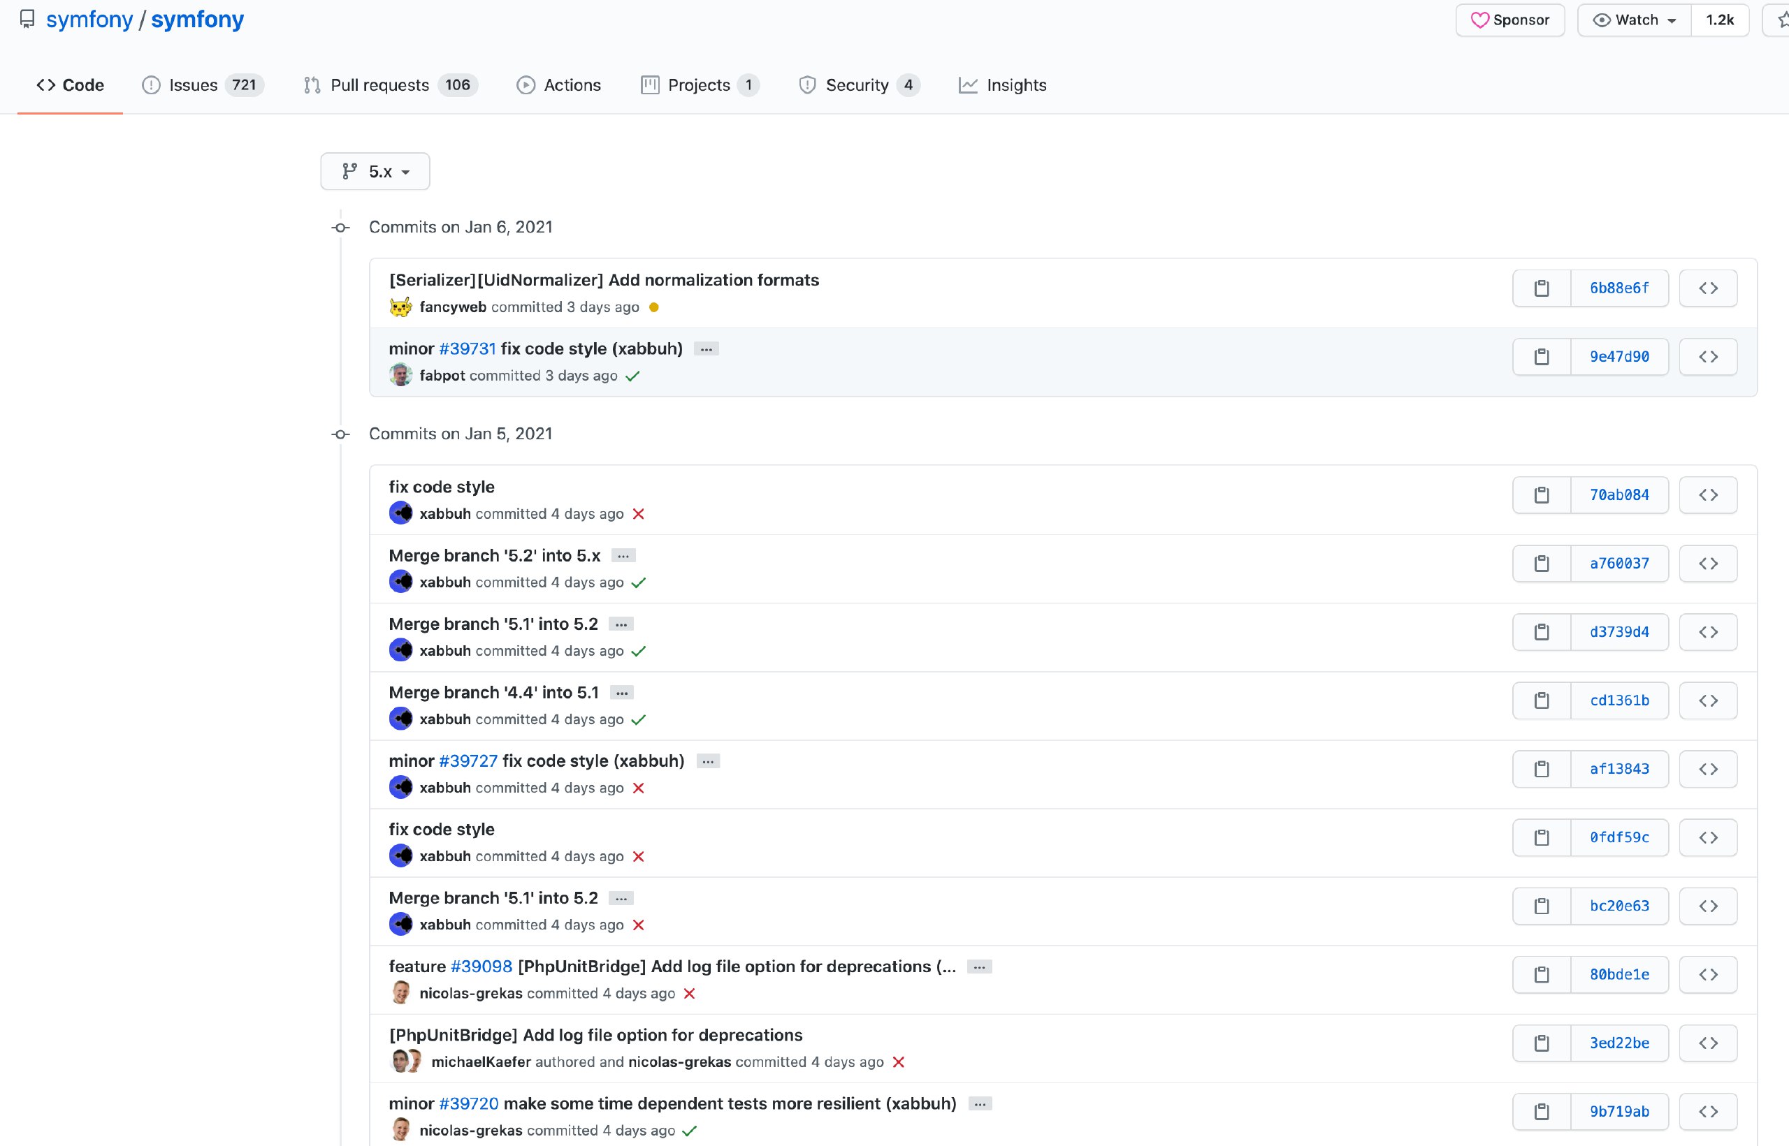
Task: Click the Sponsor button
Action: click(1509, 20)
